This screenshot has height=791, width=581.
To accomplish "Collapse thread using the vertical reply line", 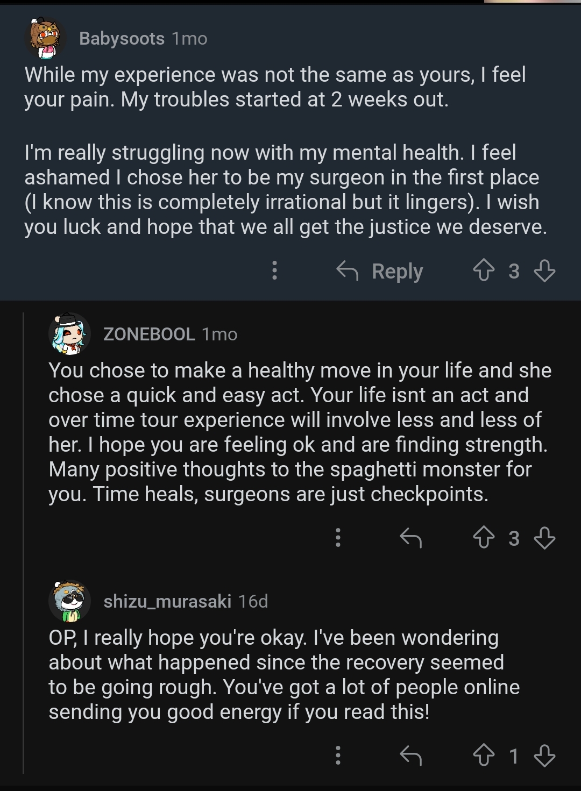I will [24, 538].
